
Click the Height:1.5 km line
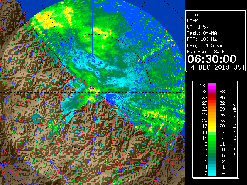click(x=204, y=45)
